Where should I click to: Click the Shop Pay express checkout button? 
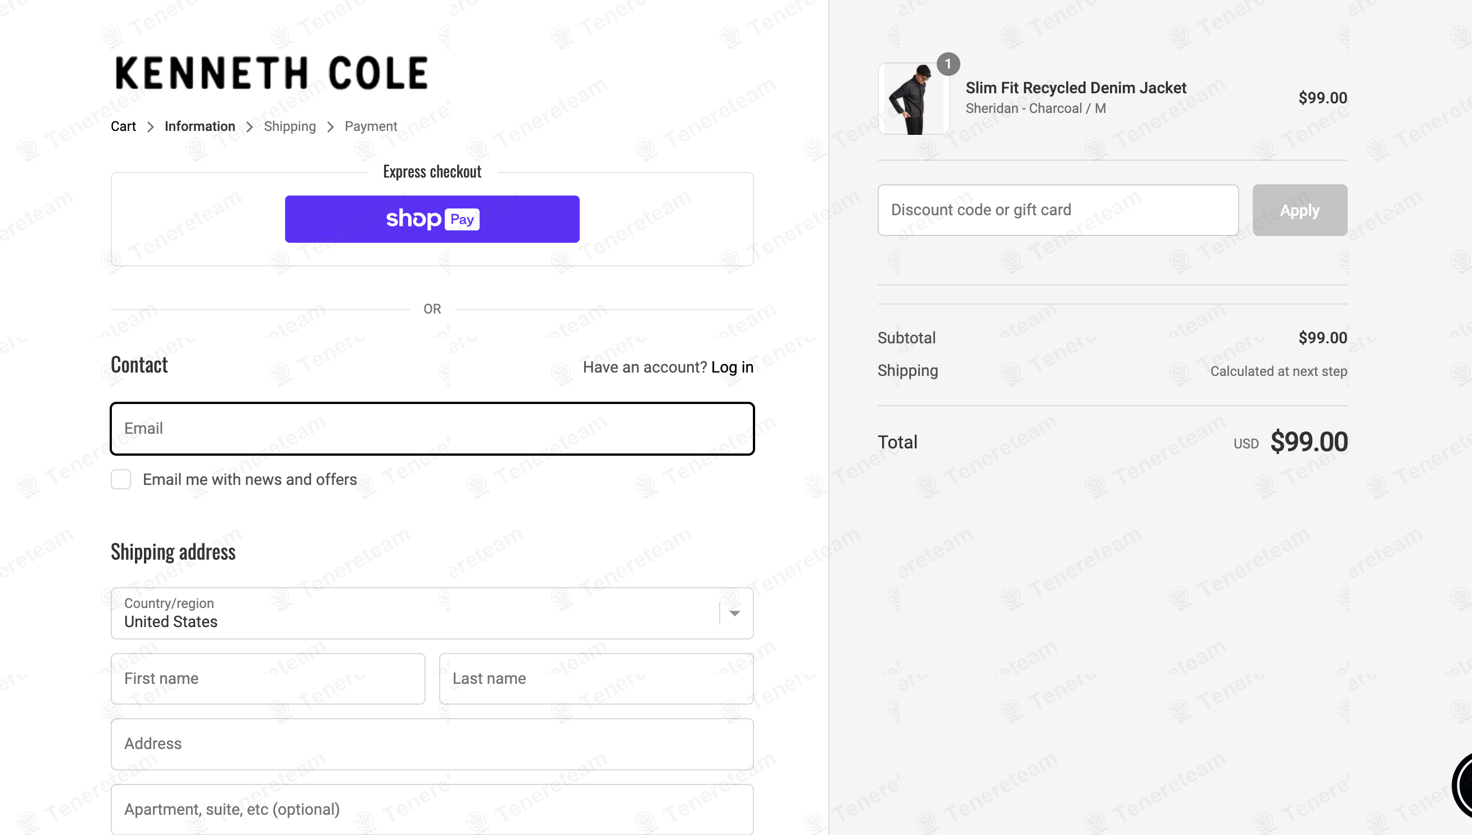coord(432,219)
